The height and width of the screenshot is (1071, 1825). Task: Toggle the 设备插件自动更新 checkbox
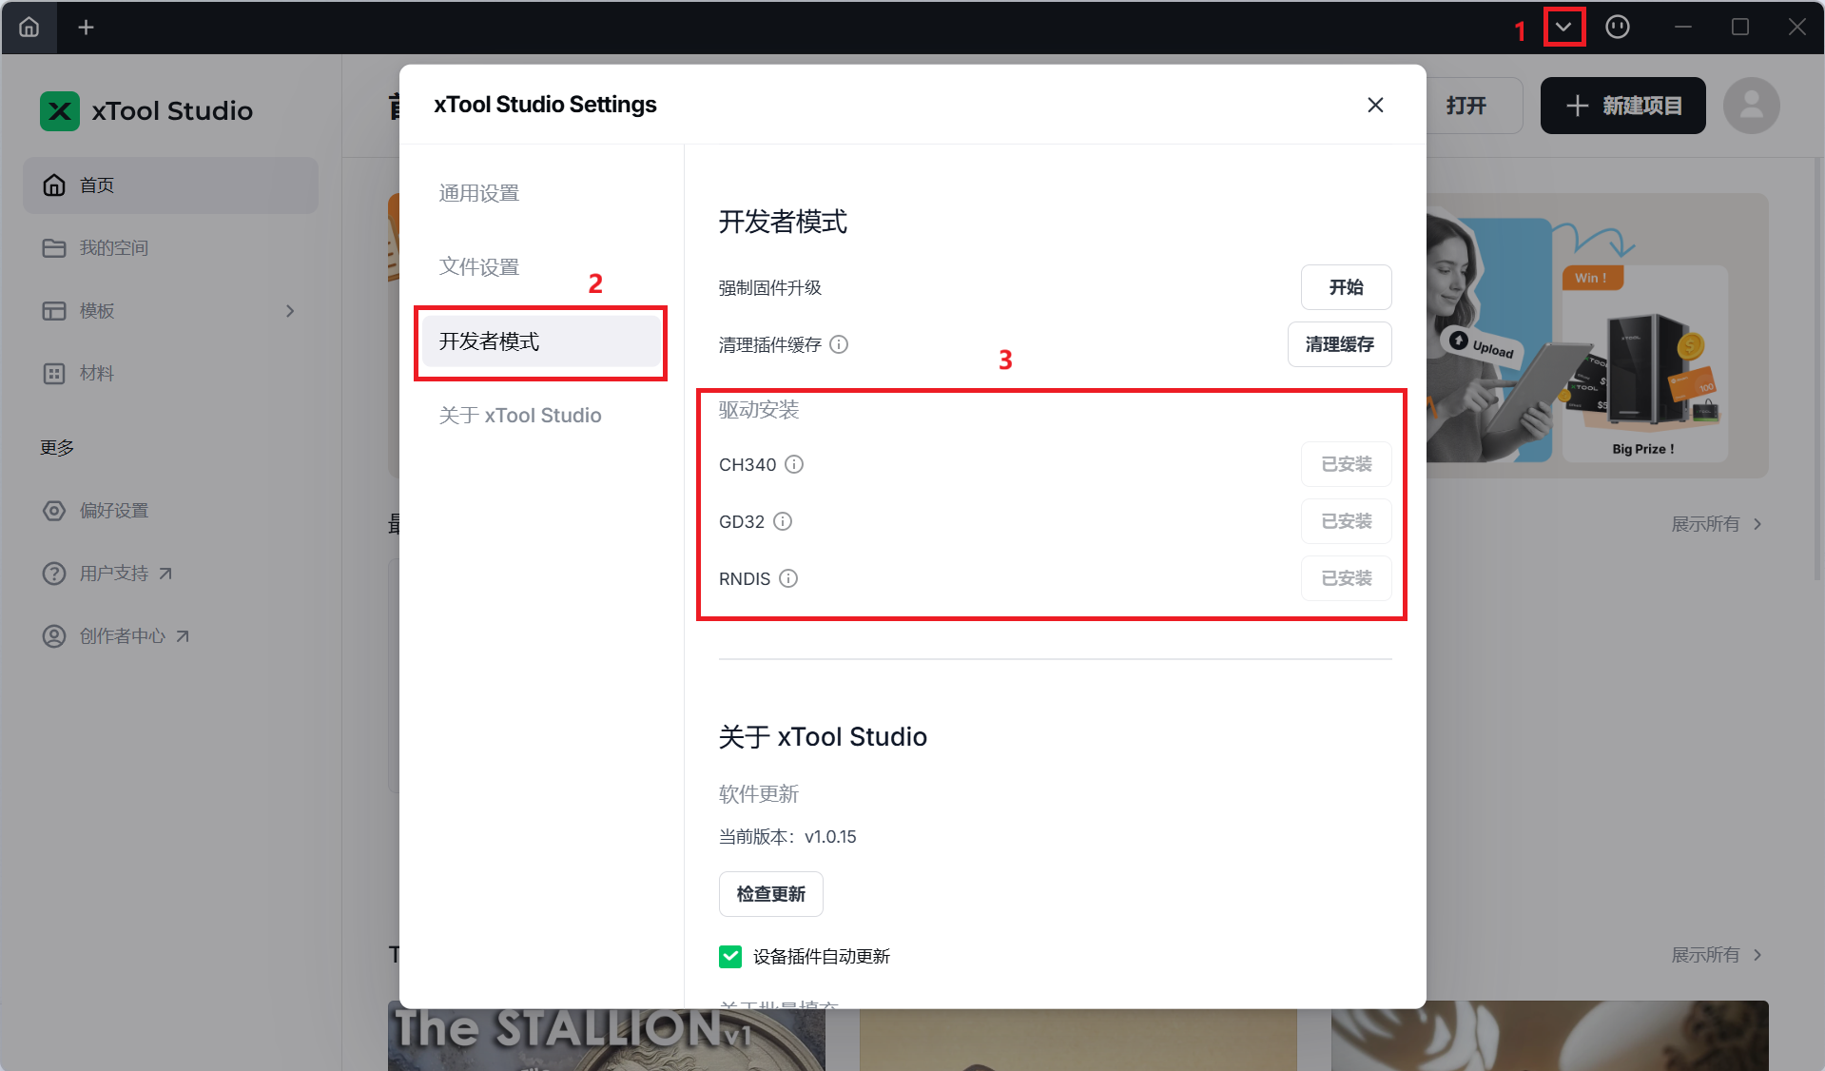pos(730,956)
